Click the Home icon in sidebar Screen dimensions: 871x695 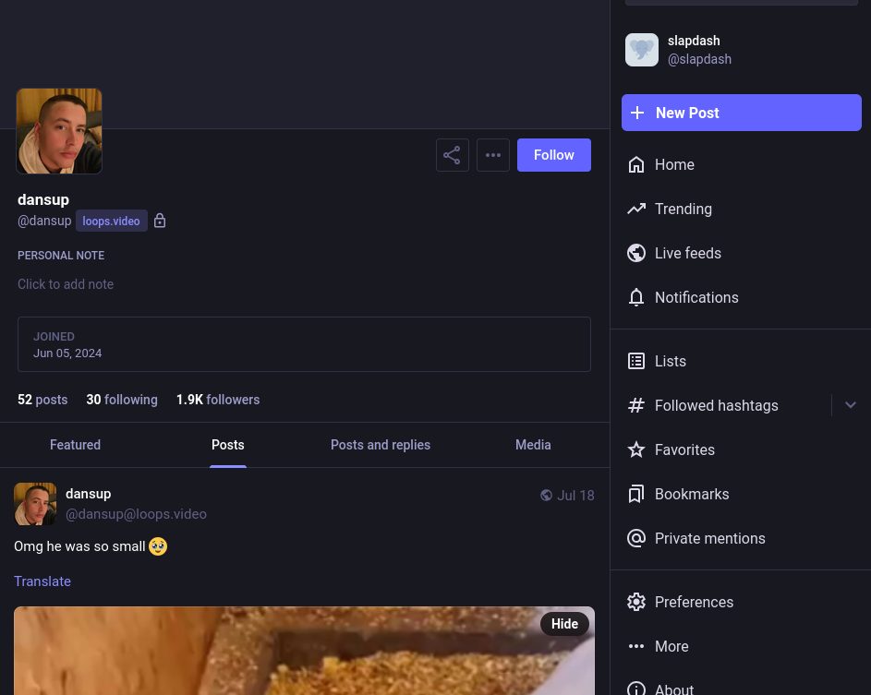[636, 165]
